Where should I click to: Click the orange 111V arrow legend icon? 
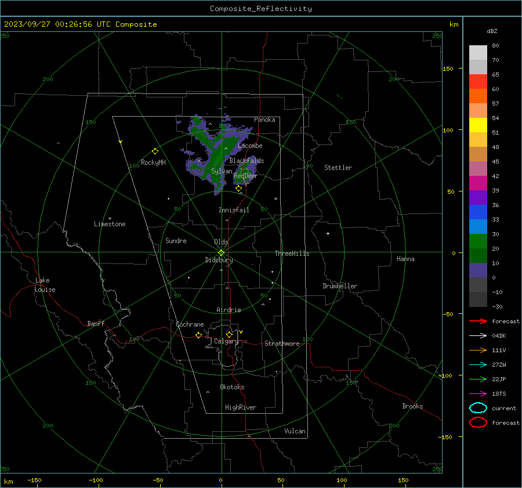point(478,350)
